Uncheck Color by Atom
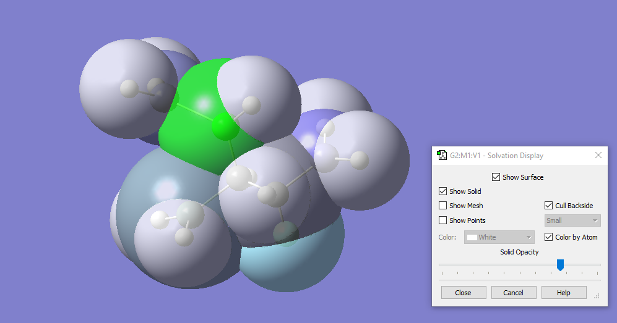Image resolution: width=617 pixels, height=323 pixels. tap(549, 237)
